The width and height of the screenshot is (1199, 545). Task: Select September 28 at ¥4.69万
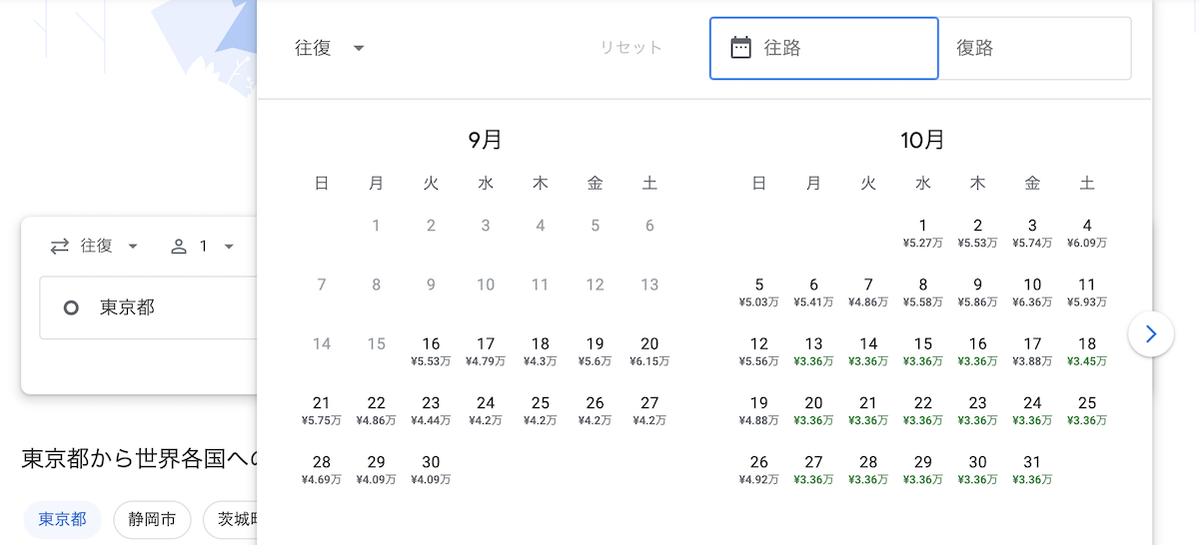[322, 469]
